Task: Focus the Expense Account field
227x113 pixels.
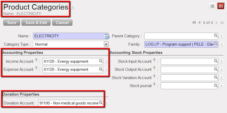Action: (x=70, y=69)
